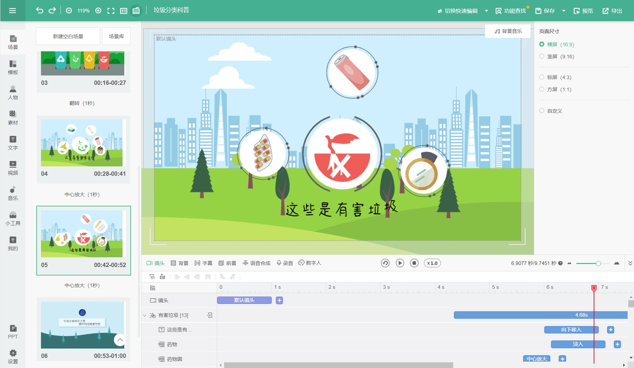Screen dimensions: 634x368
Task: Switch to 镜头 timeline tab
Action: click(156, 263)
